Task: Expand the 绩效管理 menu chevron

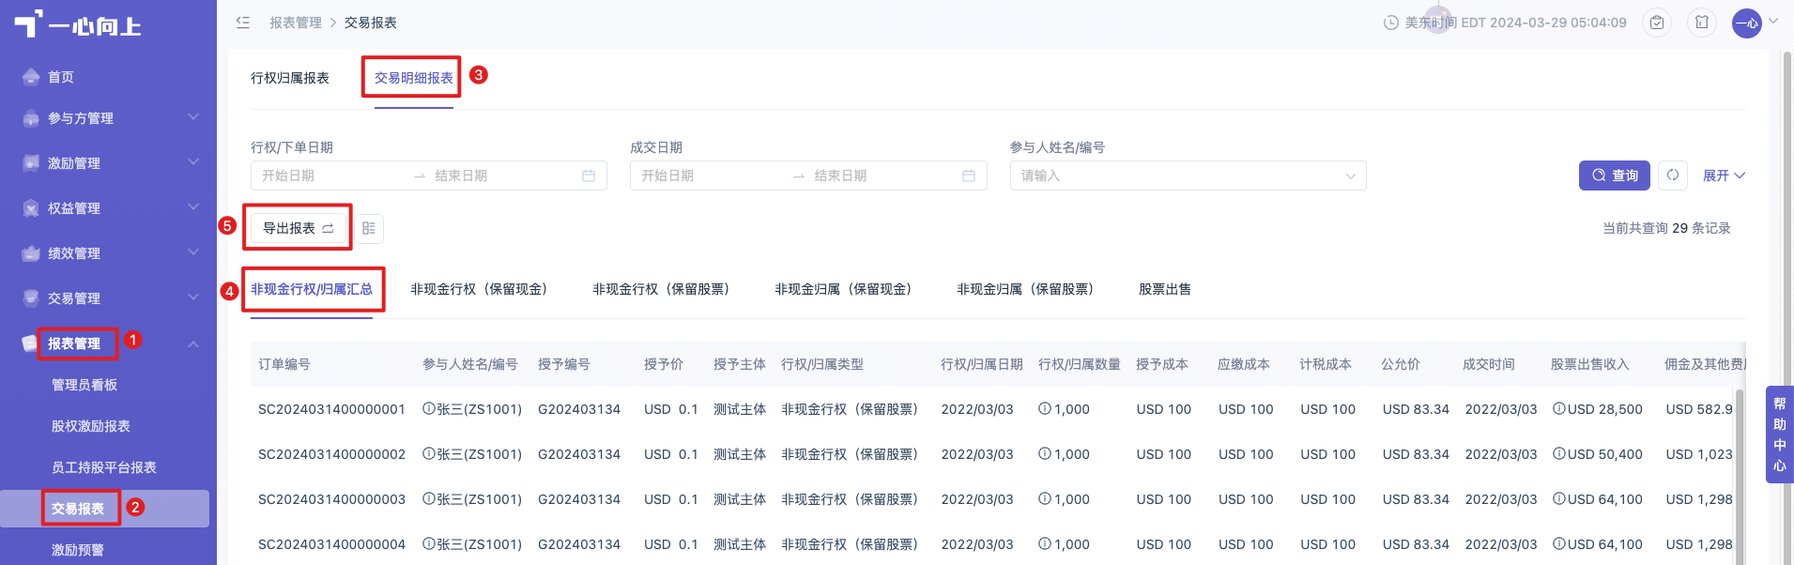Action: click(x=193, y=252)
